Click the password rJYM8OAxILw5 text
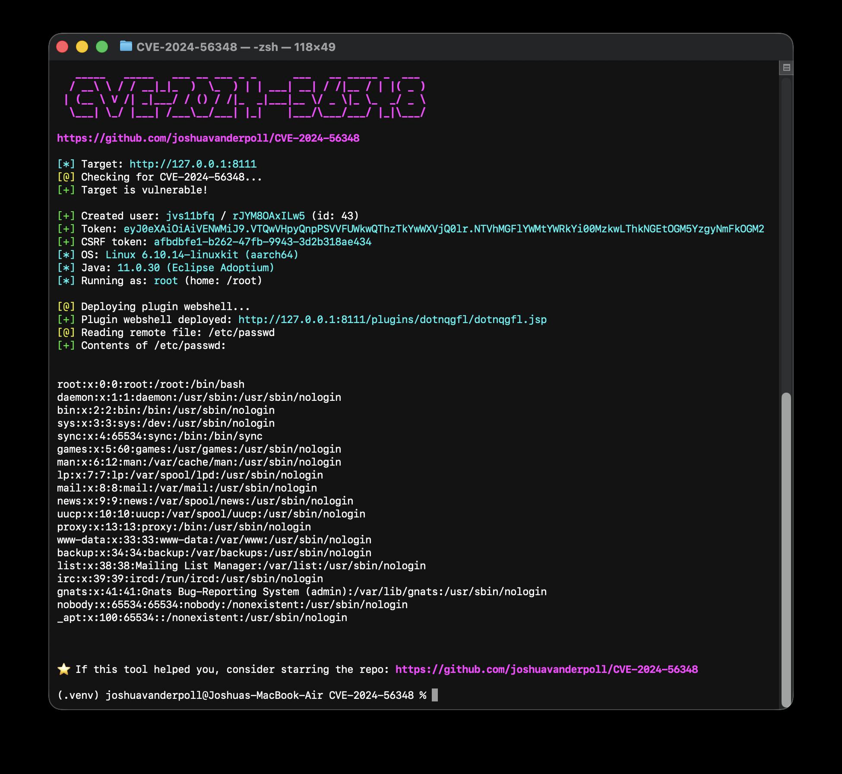The image size is (842, 774). [x=269, y=216]
